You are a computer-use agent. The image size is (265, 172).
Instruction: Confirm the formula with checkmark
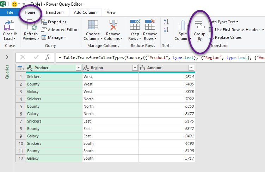[x=36, y=57]
